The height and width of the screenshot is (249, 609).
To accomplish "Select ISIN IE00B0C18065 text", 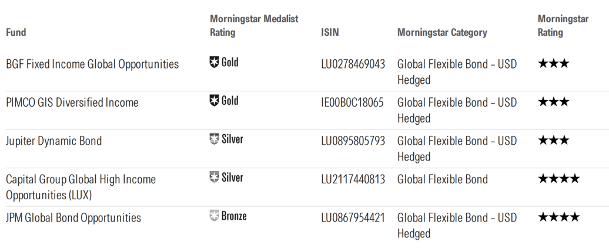I will point(352,102).
